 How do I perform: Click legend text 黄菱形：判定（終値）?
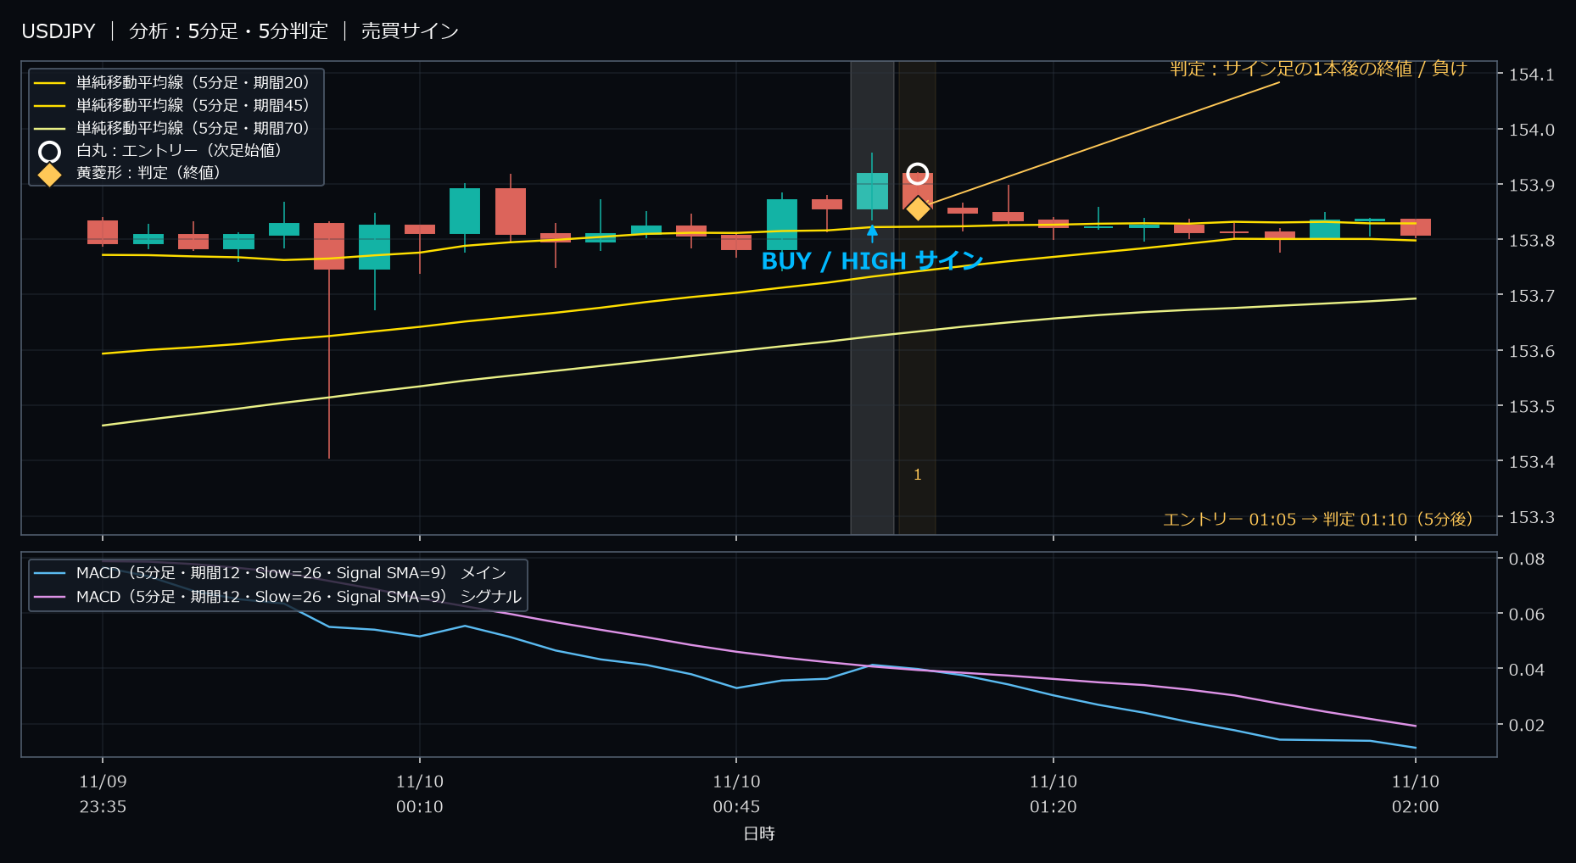[148, 172]
